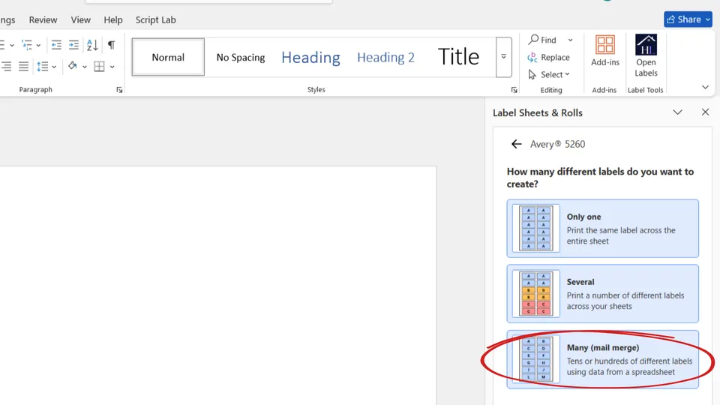Expand the Styles gallery more arrow
Image resolution: width=720 pixels, height=405 pixels.
pyautogui.click(x=504, y=57)
